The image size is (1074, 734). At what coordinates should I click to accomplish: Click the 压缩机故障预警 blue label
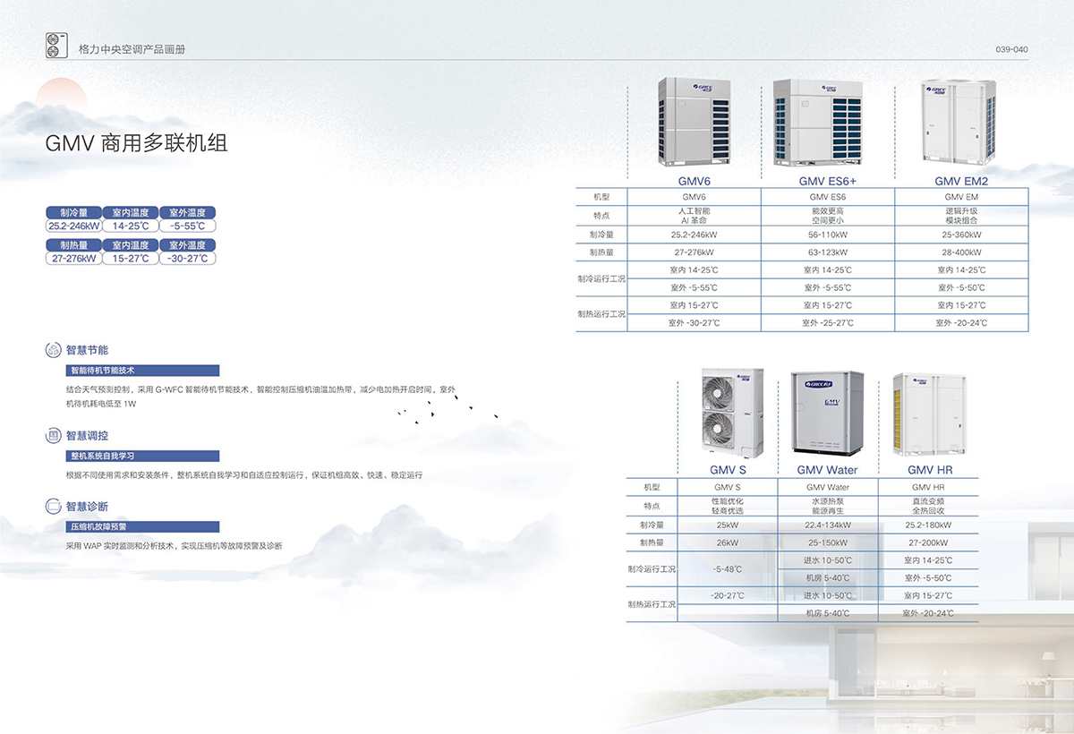pos(143,526)
